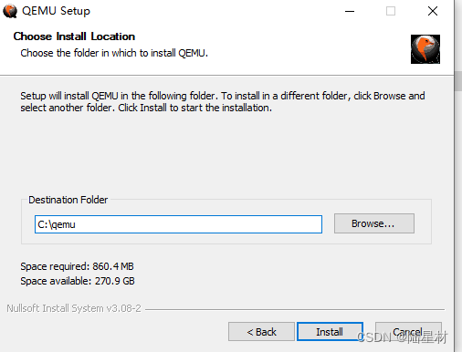Click the 'Choose the folder' subtitle text
This screenshot has height=352, width=462.
pyautogui.click(x=114, y=53)
